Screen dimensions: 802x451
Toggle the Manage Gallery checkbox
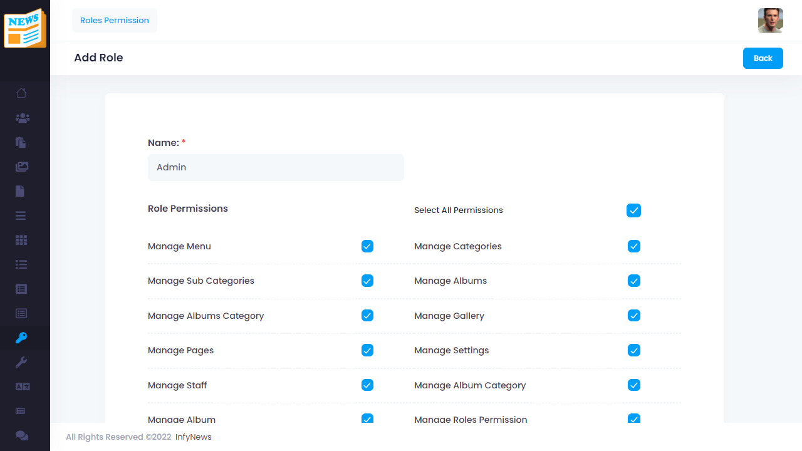(634, 316)
